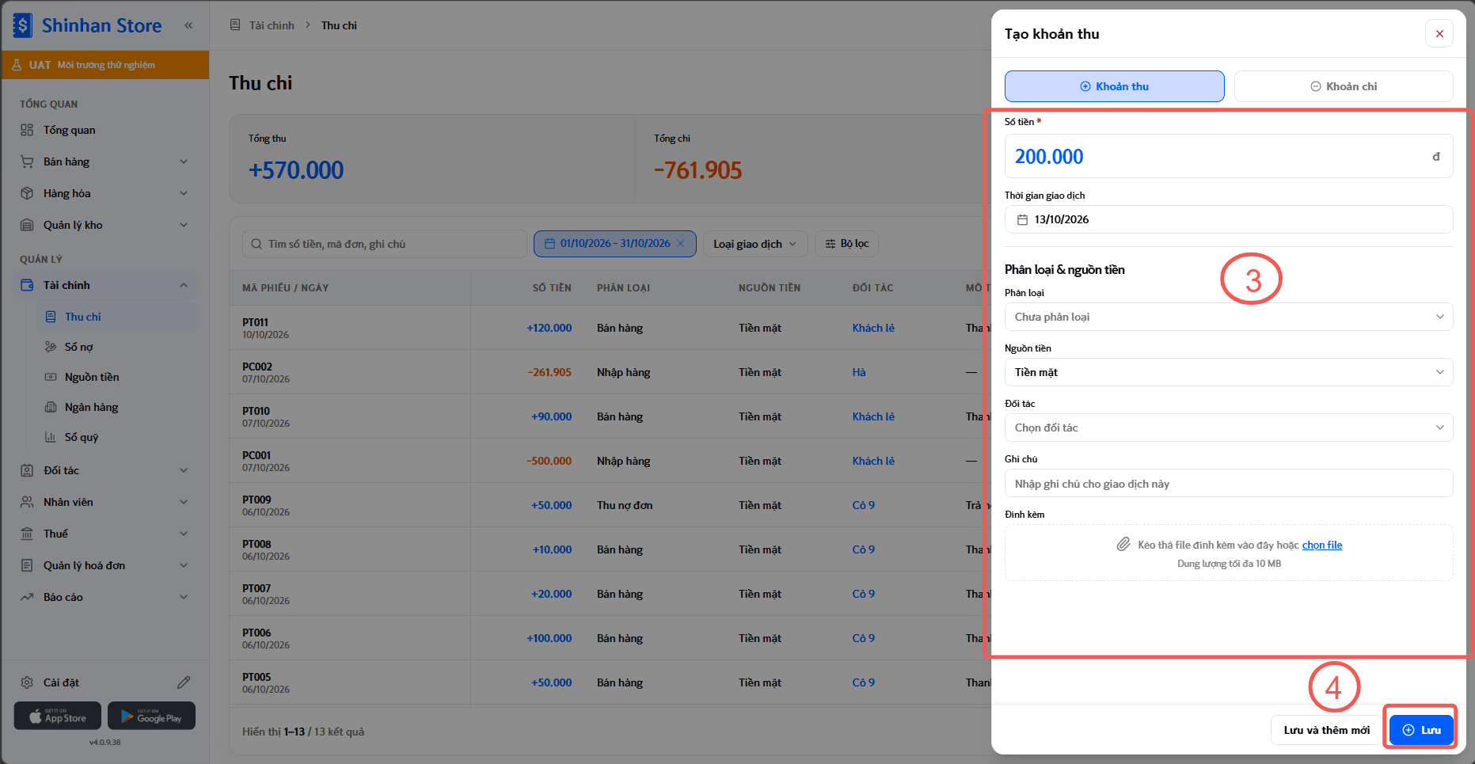Click the paperclip attachment icon
The image size is (1475, 764).
click(x=1123, y=545)
